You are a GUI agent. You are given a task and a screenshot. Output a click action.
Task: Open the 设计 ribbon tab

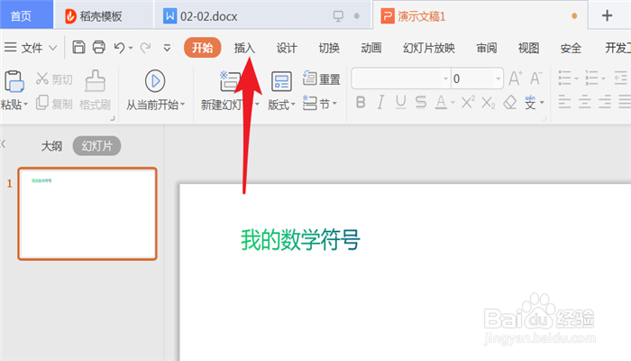[287, 49]
